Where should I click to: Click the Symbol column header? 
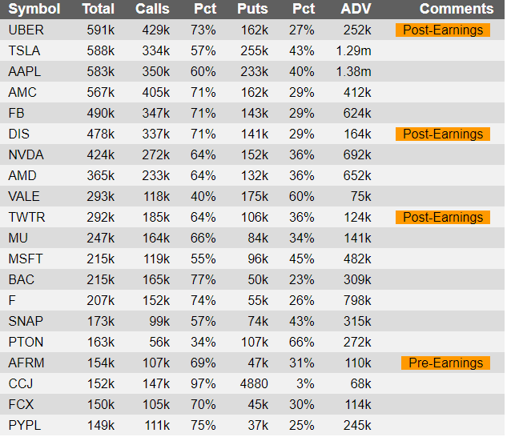[34, 9]
